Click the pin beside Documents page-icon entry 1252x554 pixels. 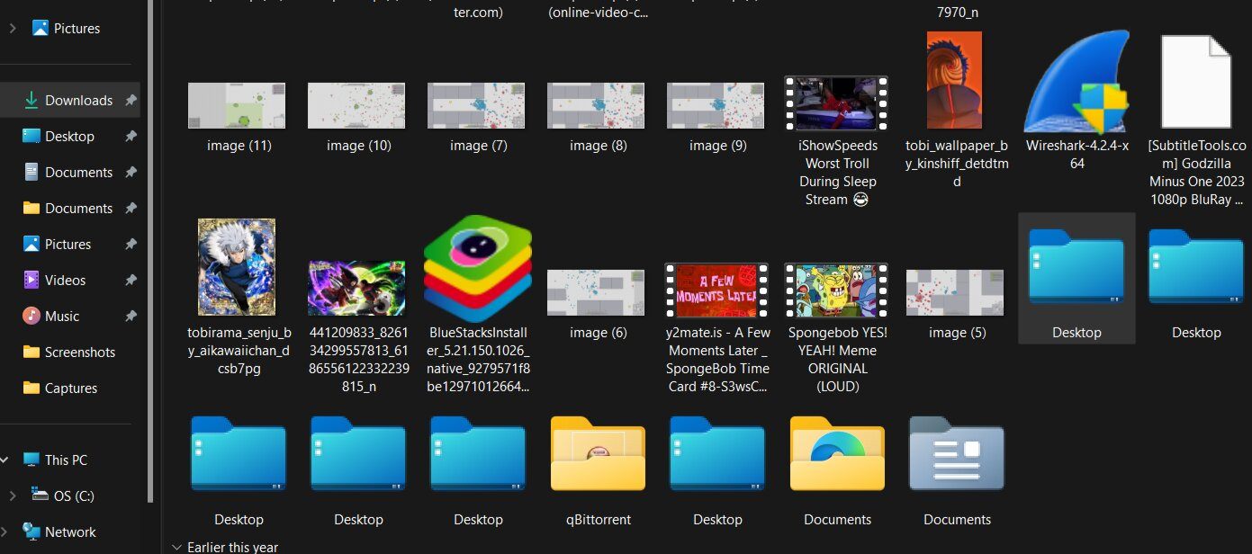131,173
